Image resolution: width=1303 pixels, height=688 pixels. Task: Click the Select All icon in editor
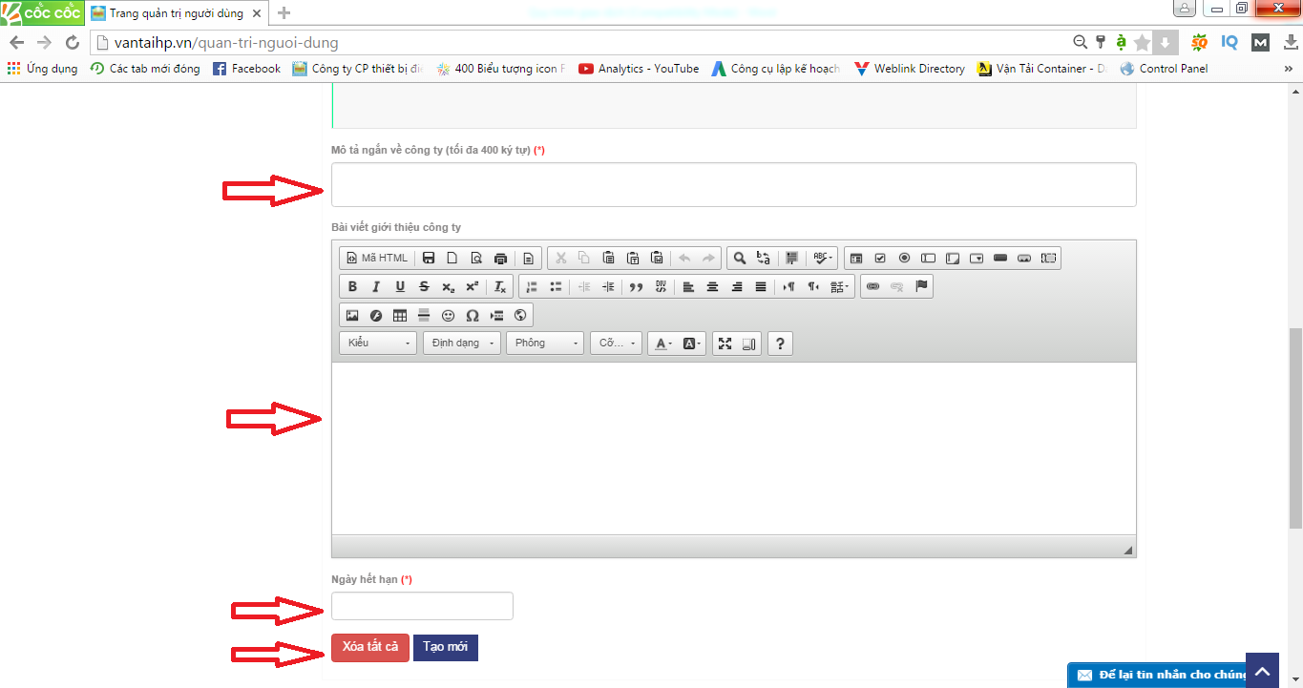791,259
